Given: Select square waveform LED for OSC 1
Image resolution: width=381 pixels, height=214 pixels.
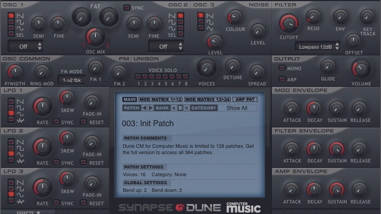Looking at the screenshot, I should click(x=11, y=22).
